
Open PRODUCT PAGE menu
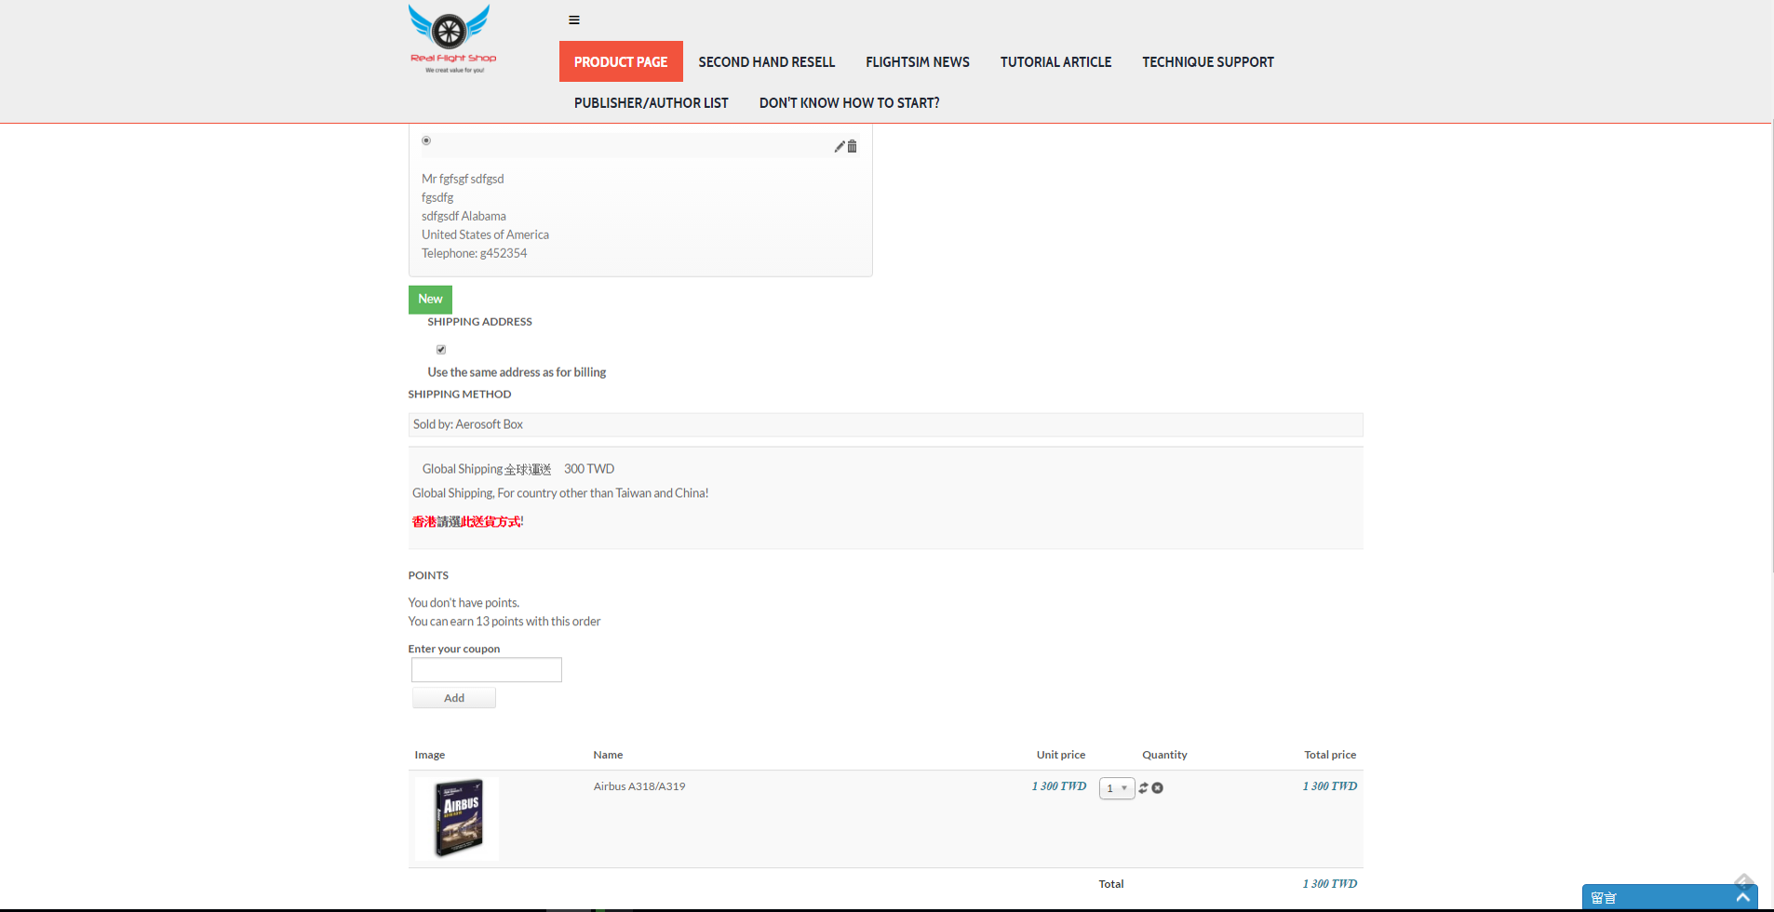(621, 61)
